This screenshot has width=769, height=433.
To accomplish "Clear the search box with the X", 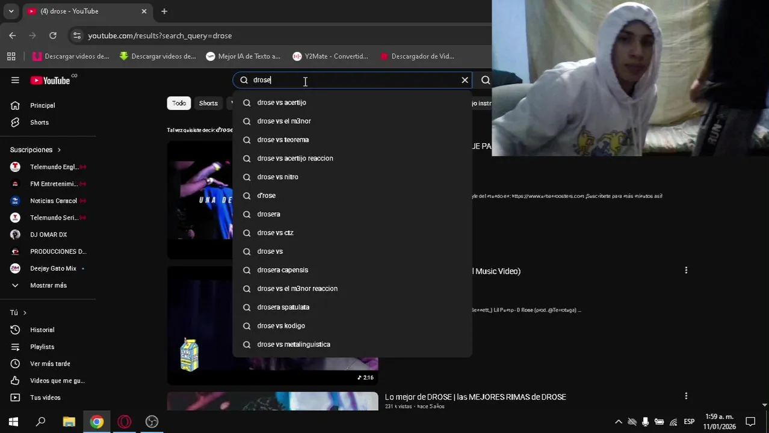I will pyautogui.click(x=465, y=80).
